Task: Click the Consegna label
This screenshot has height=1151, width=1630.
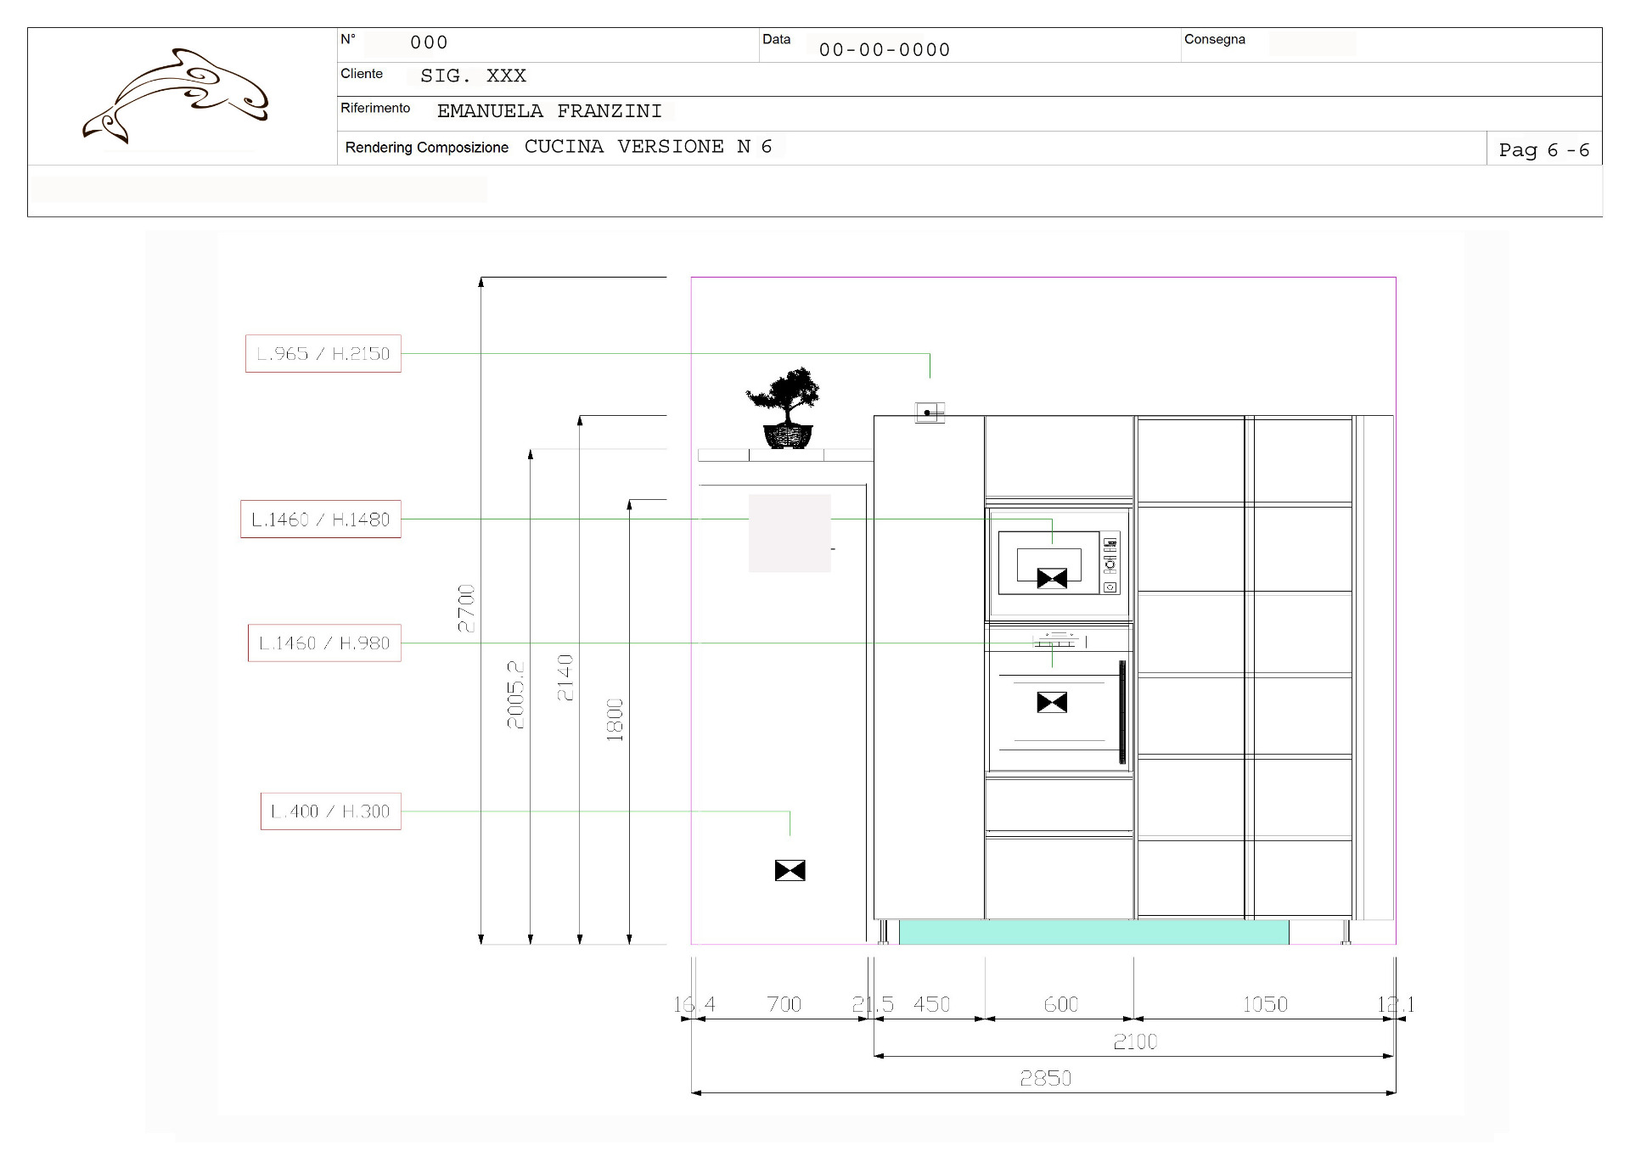Action: (x=1215, y=39)
